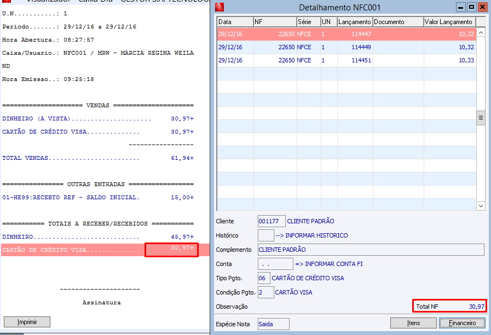Click highlighted CARTÃO DE CRÉDITO VISA totals line
491x335 pixels.
105,250
